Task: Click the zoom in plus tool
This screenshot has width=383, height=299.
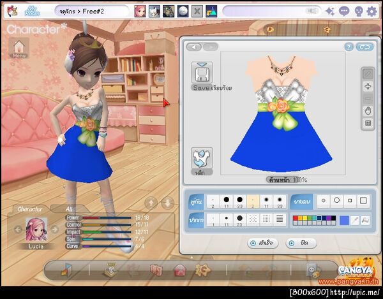Action: pyautogui.click(x=368, y=86)
